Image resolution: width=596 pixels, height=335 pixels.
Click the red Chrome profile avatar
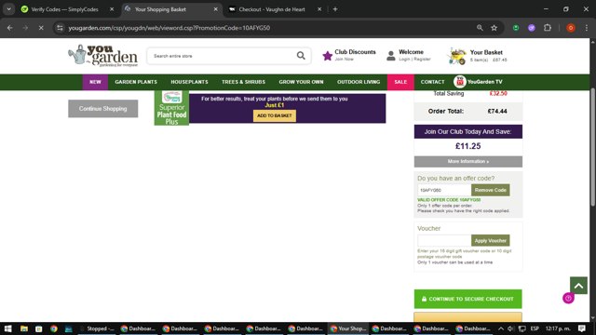[x=571, y=28]
